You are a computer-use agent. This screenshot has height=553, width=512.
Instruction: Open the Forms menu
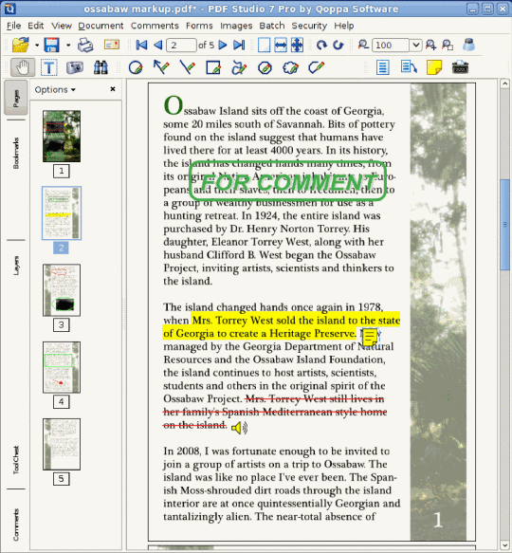point(199,26)
